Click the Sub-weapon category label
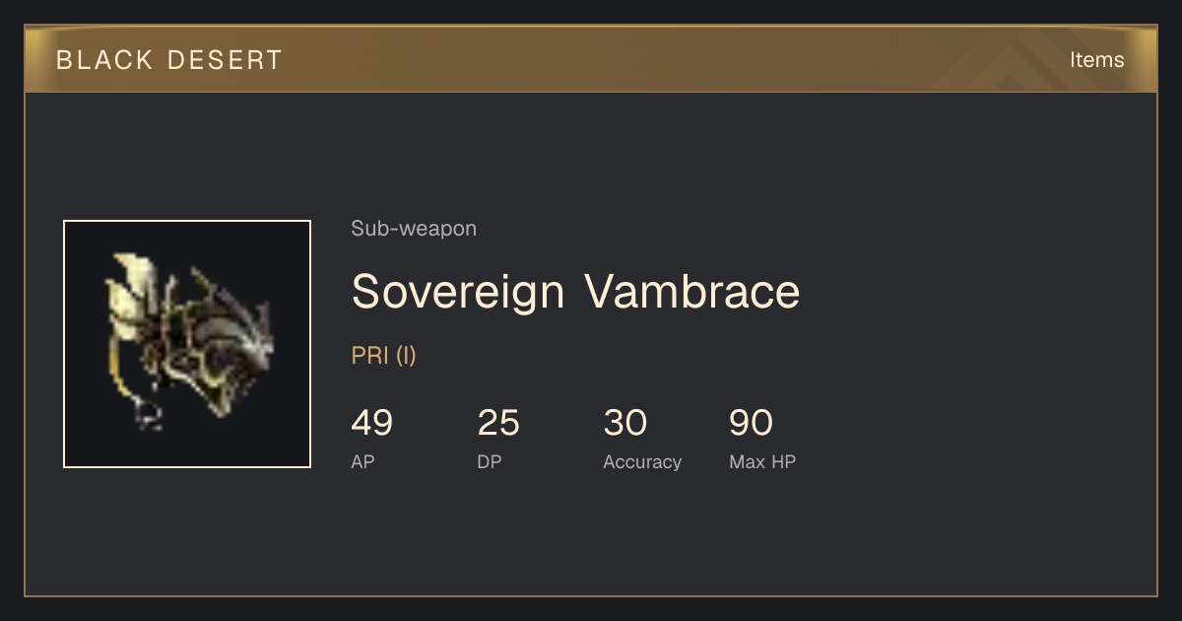This screenshot has width=1182, height=621. pyautogui.click(x=414, y=229)
